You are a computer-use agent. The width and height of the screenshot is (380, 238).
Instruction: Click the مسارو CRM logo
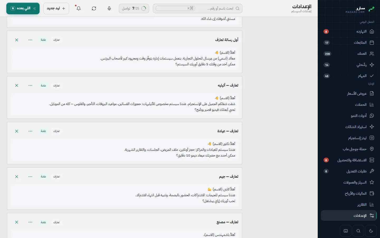click(x=360, y=10)
